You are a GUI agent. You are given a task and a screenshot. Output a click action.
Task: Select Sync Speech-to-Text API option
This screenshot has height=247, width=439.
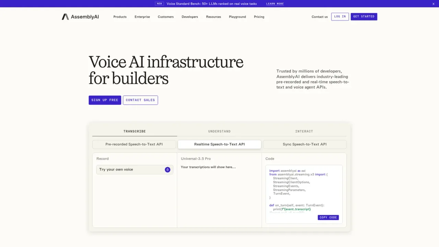pos(305,144)
